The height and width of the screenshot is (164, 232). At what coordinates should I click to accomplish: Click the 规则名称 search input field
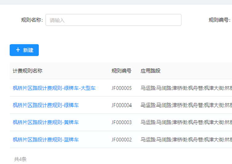click(113, 20)
